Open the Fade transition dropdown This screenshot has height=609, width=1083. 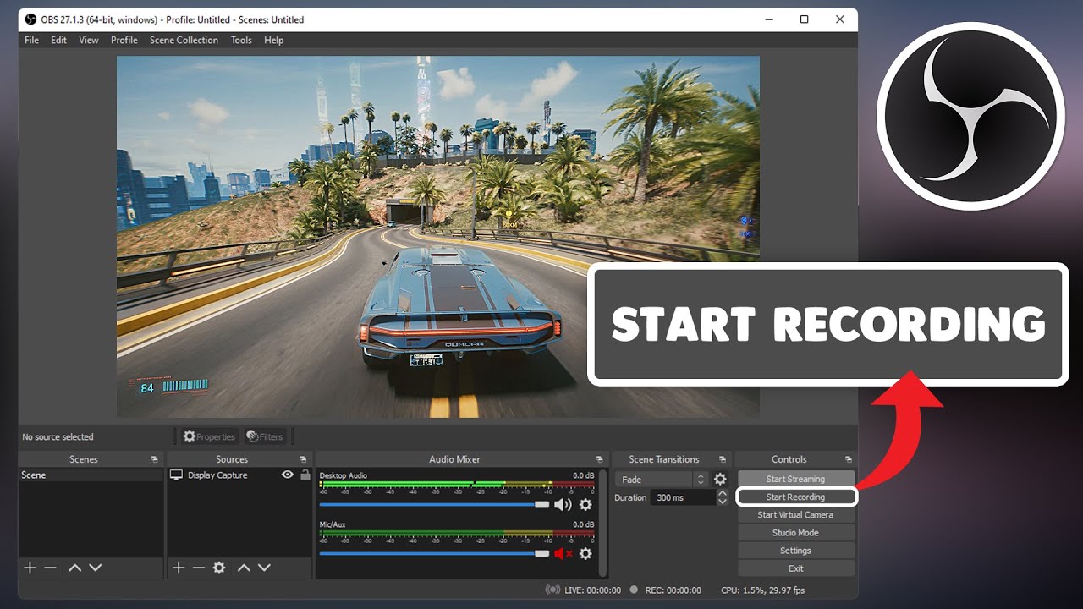tap(662, 480)
